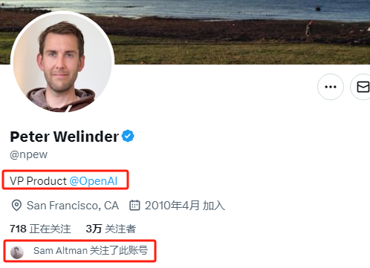Click the 2010年4月 加入 join date
Screen dimensions: 370x268
(x=185, y=206)
